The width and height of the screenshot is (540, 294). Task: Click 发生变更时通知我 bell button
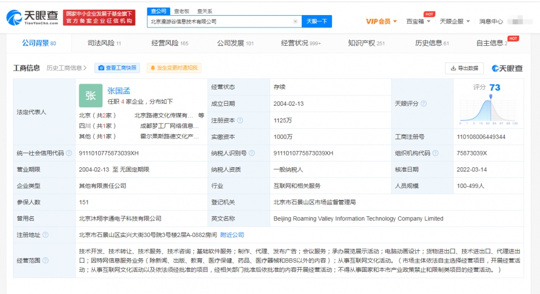[x=174, y=68]
